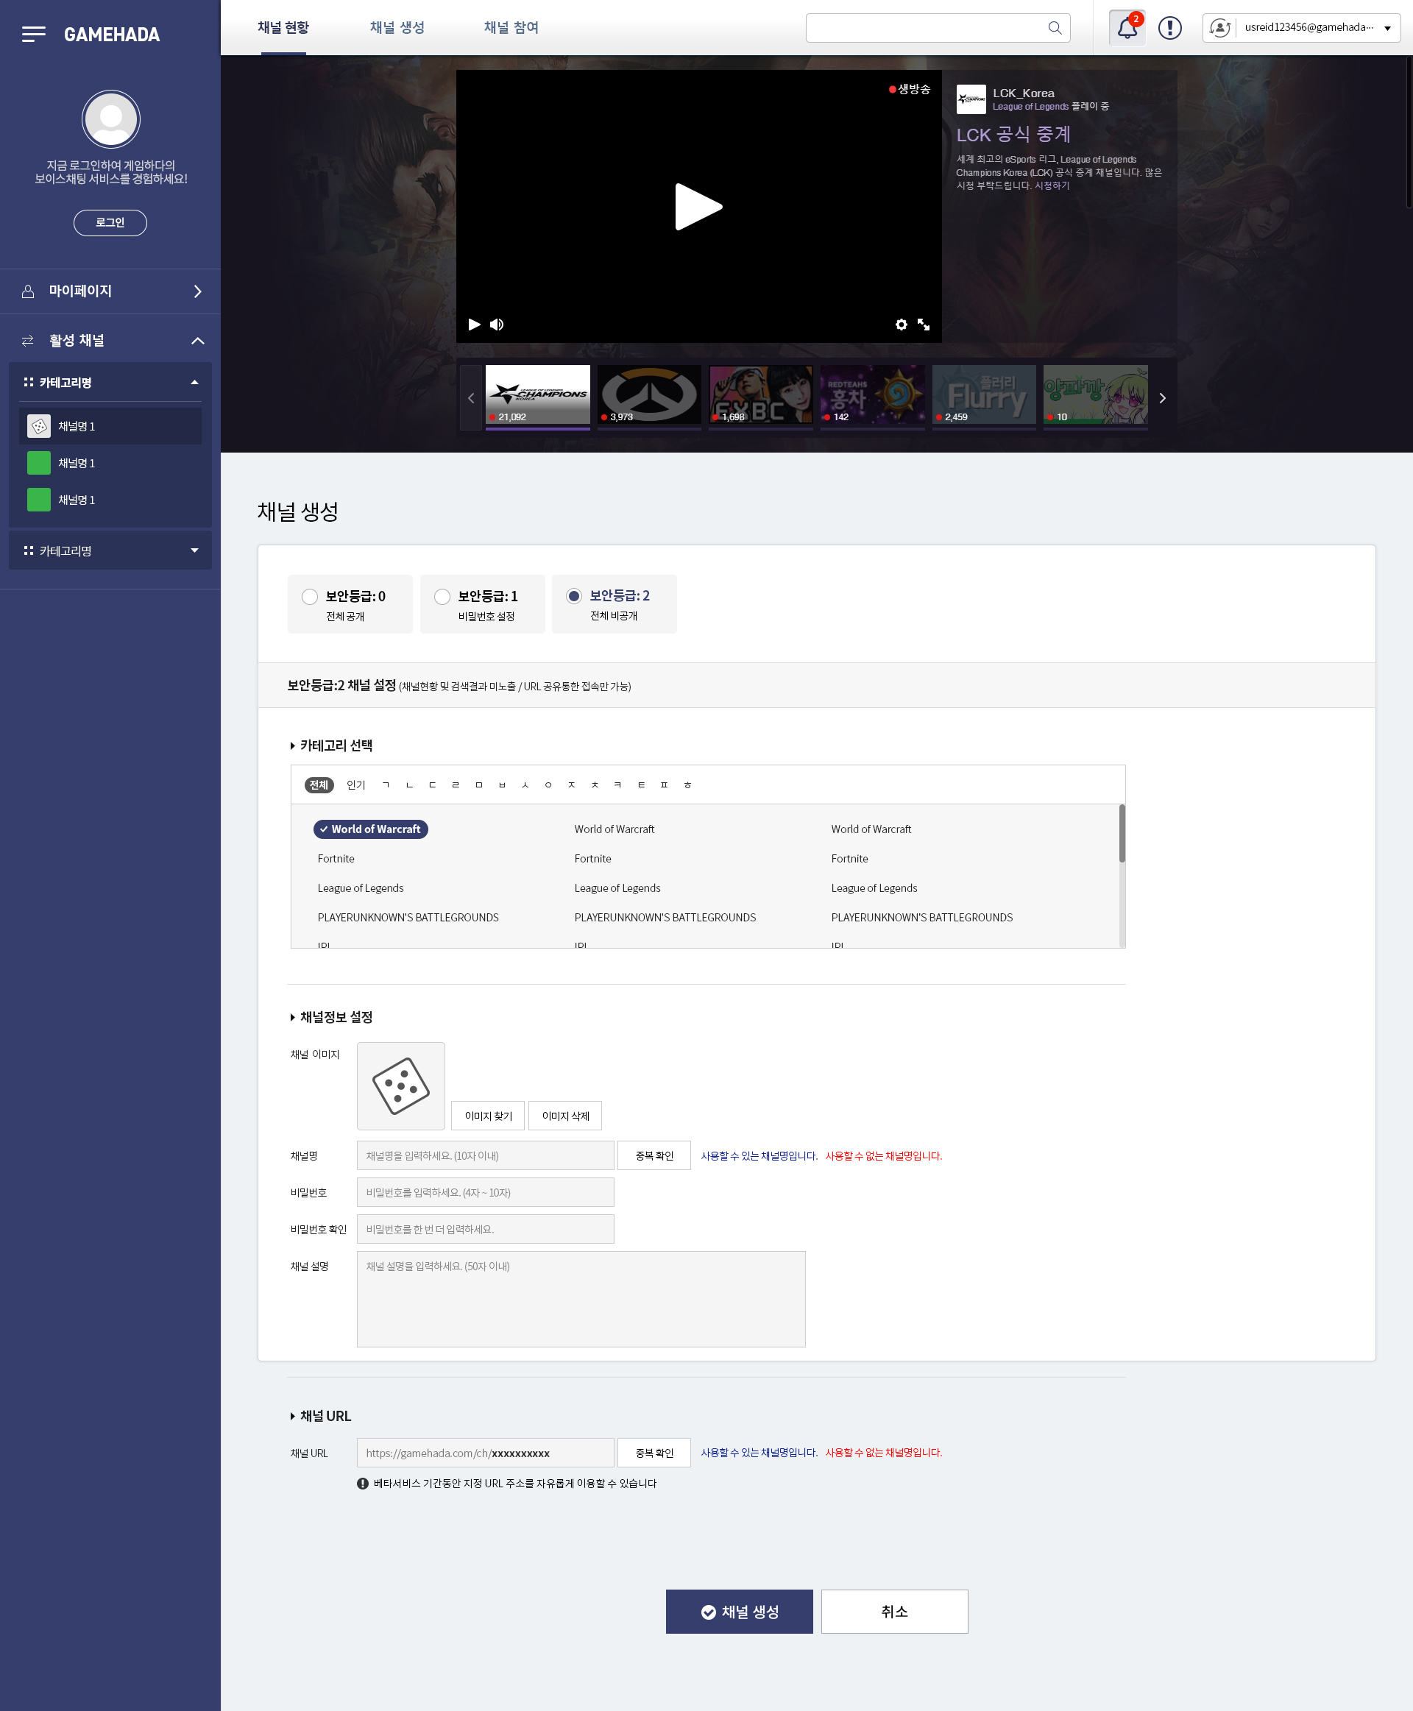Image resolution: width=1413 pixels, height=1711 pixels.
Task: Switch to 채널 참여 tab
Action: [511, 28]
